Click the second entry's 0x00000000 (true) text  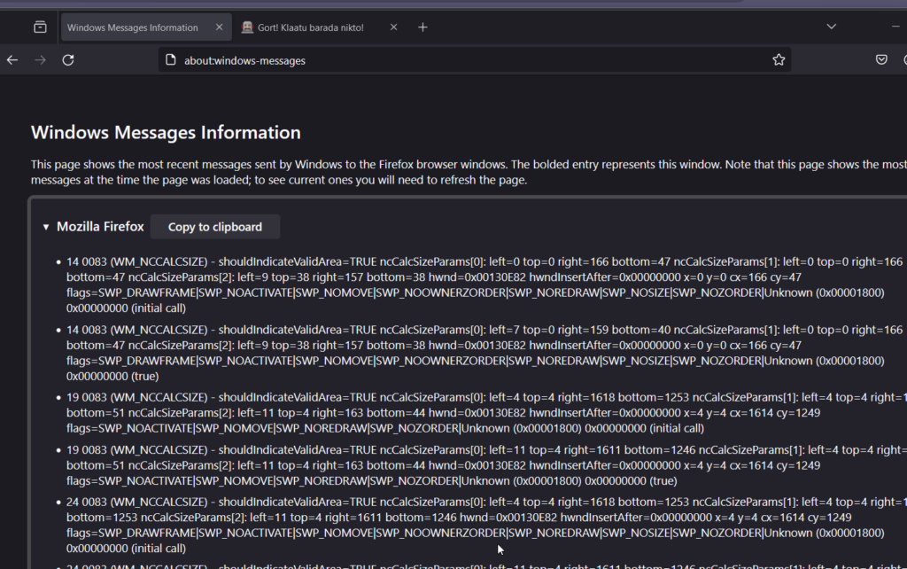(x=112, y=377)
